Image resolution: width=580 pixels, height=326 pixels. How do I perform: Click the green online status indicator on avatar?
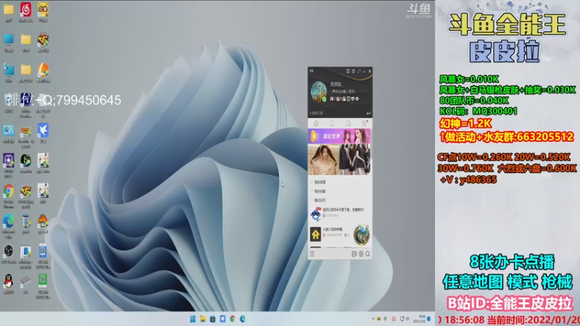pos(324,99)
